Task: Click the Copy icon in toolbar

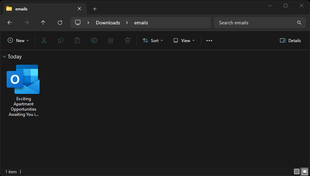Action: (x=60, y=40)
